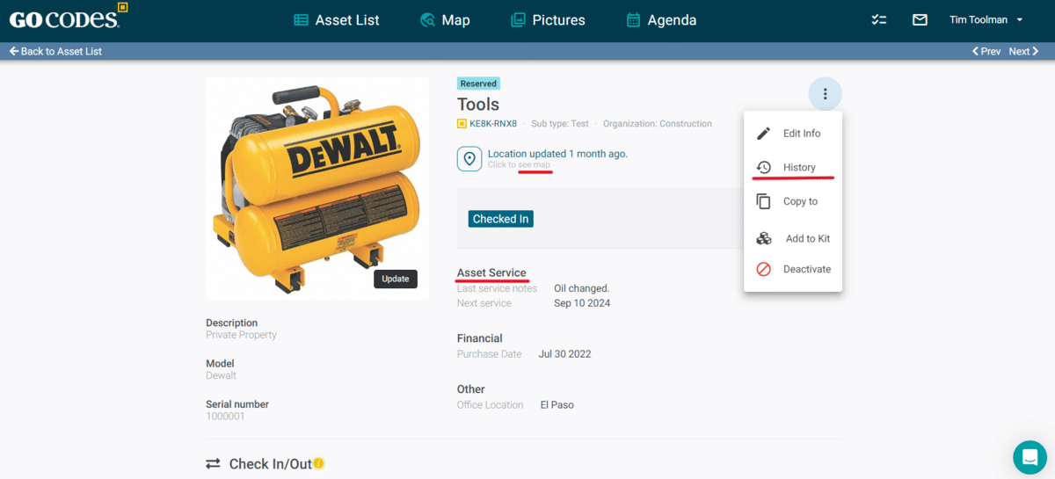The image size is (1055, 479).
Task: Click the Check In/Out info icon
Action: (x=319, y=463)
